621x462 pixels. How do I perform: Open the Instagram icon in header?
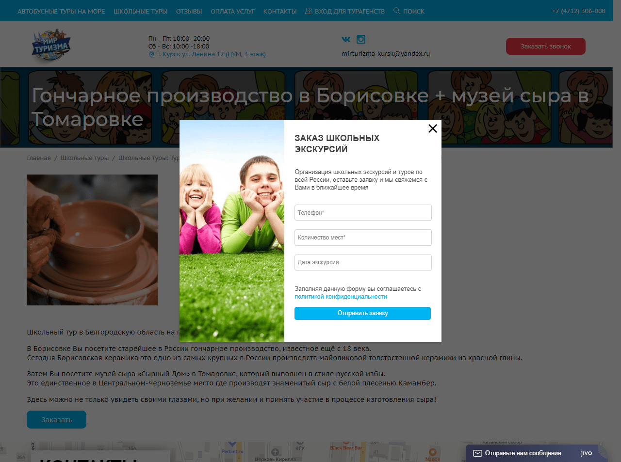pyautogui.click(x=361, y=39)
